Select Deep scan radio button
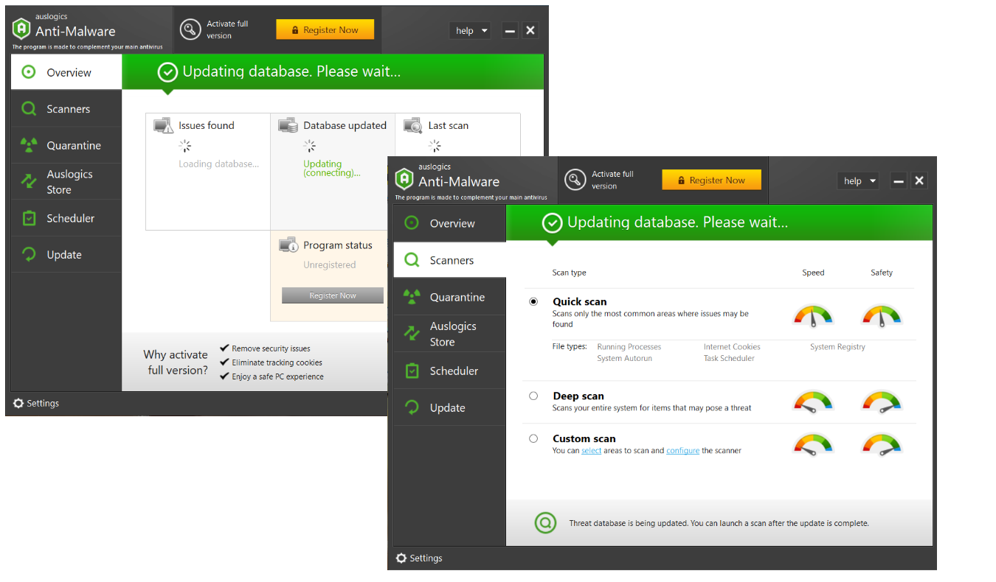996x582 pixels. pos(533,396)
